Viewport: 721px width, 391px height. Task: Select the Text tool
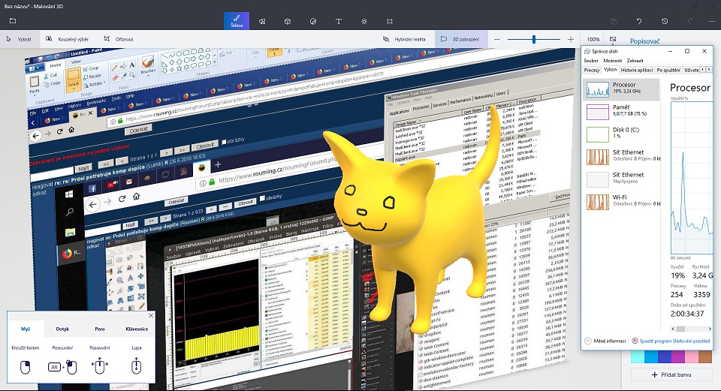tap(339, 21)
